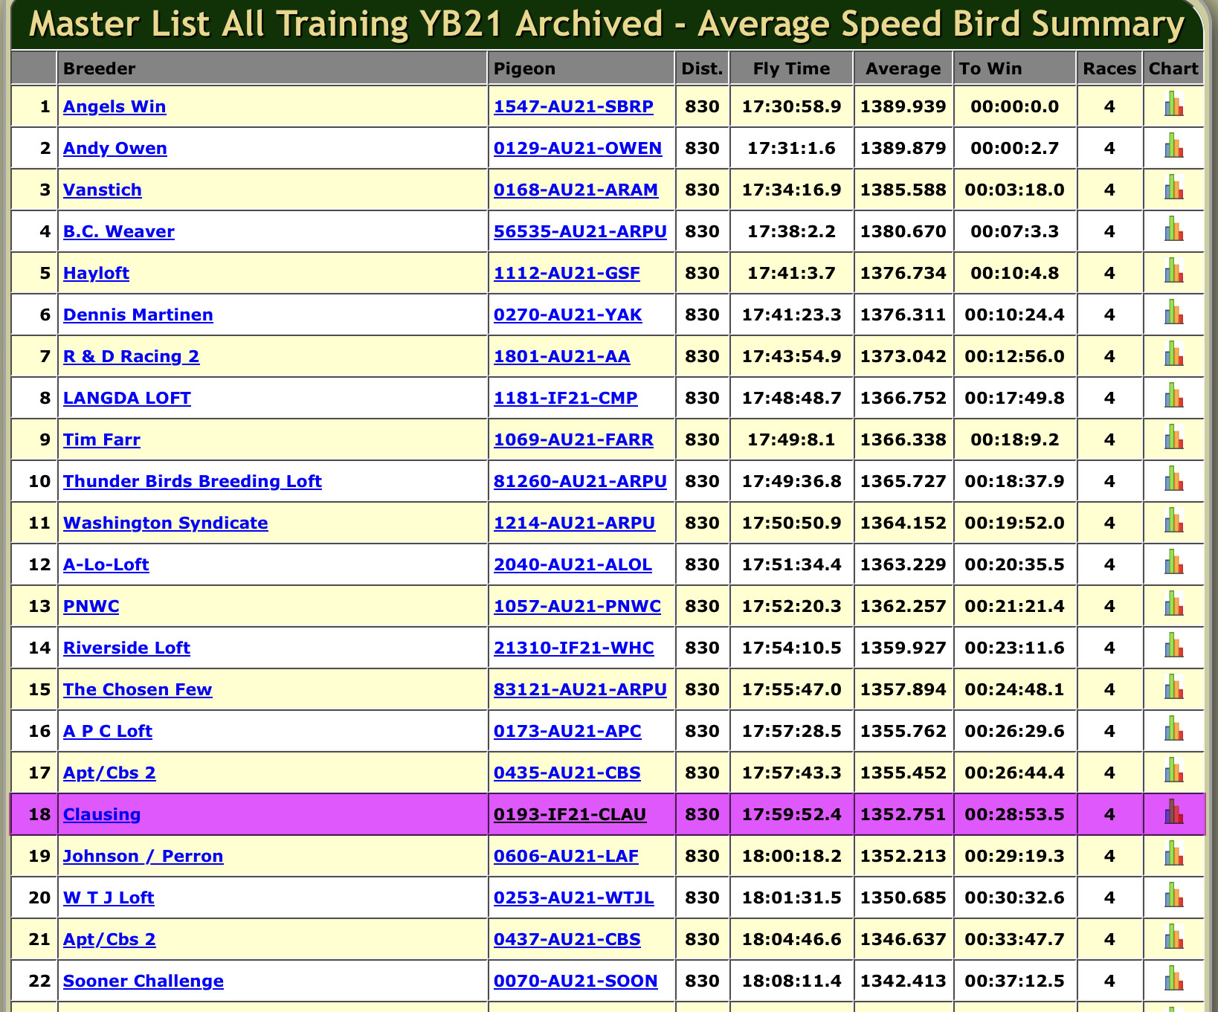
Task: Show the chart for Sooner Challenge
Action: (x=1173, y=980)
